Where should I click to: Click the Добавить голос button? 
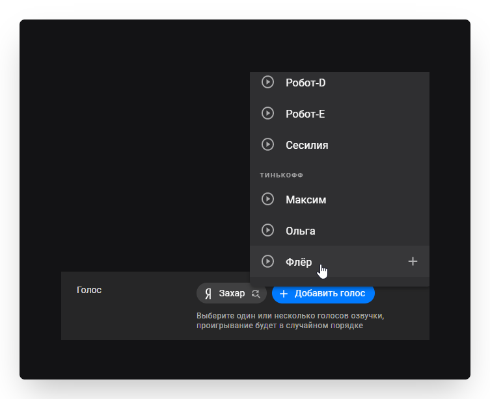pos(323,293)
